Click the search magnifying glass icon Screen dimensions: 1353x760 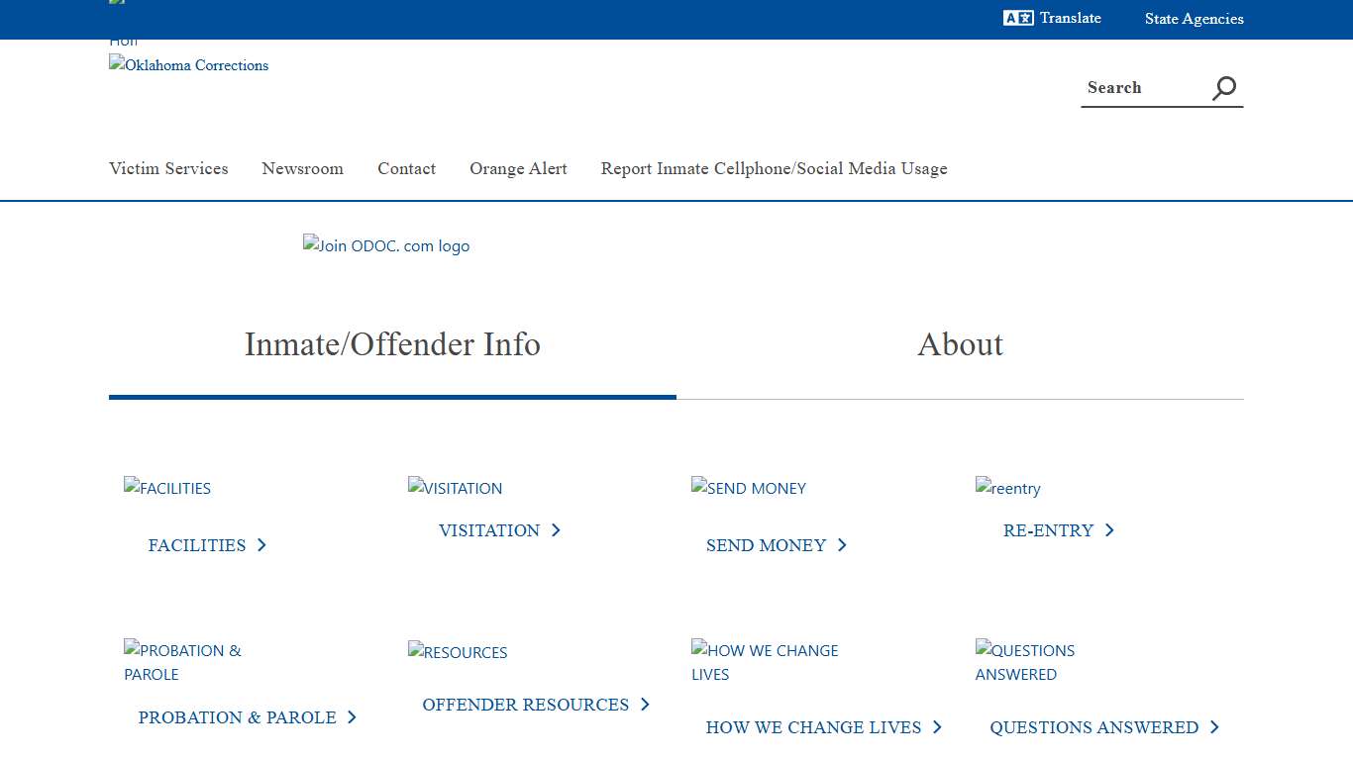tap(1223, 87)
